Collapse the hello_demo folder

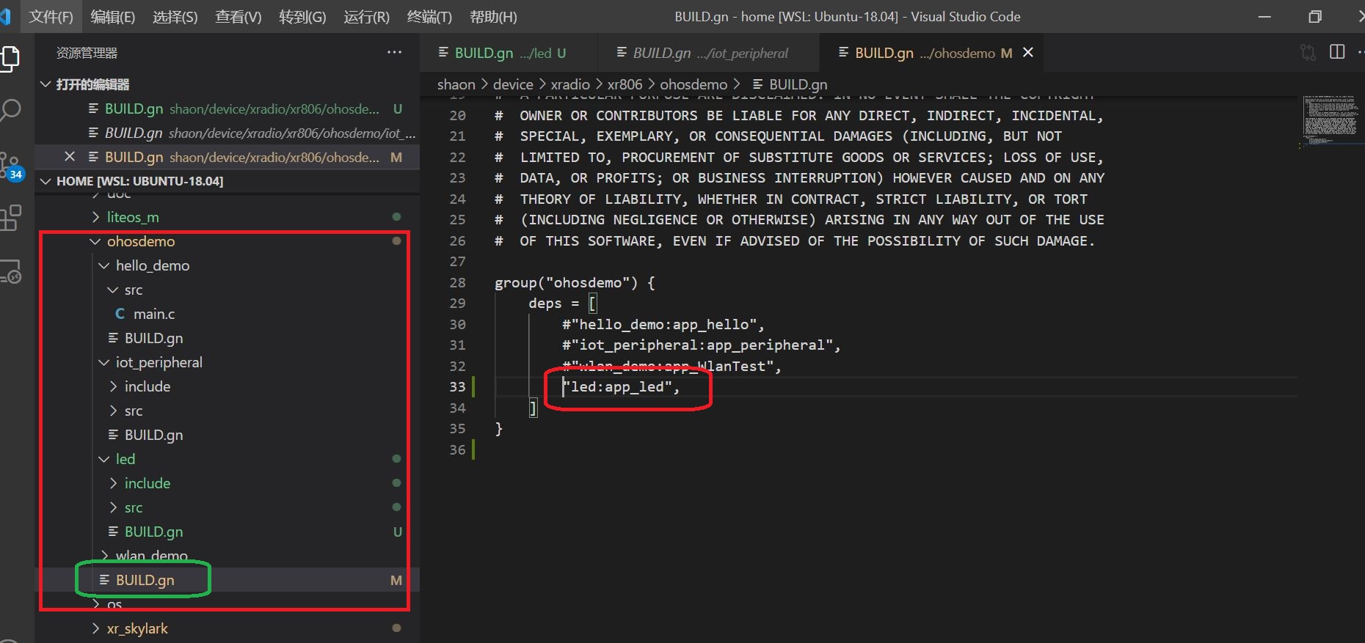153,265
